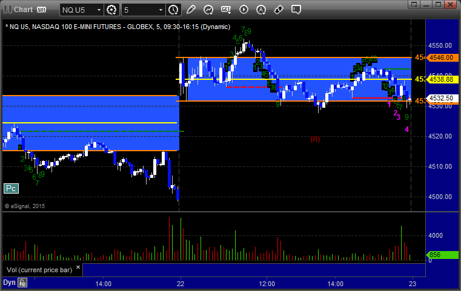The width and height of the screenshot is (461, 291).
Task: Click the 4000 volume axis label
Action: pos(436,235)
